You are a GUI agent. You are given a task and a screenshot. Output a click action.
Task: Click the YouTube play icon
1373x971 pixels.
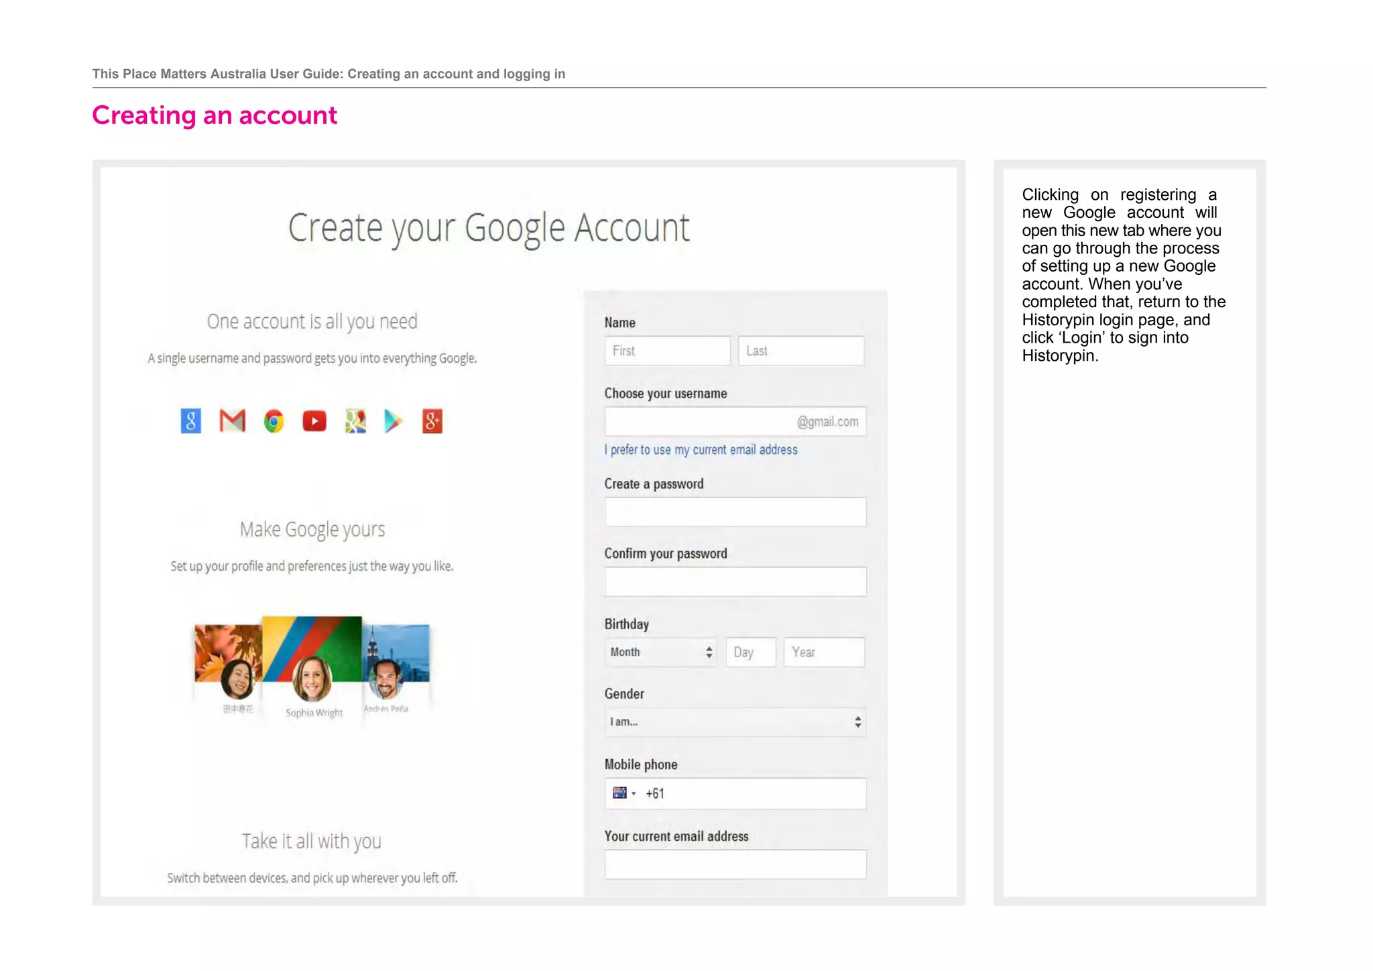pos(314,421)
